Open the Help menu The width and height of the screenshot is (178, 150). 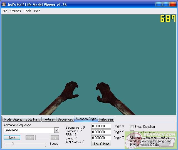37,11
